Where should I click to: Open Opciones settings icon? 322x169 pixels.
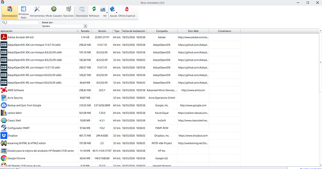coord(69,12)
